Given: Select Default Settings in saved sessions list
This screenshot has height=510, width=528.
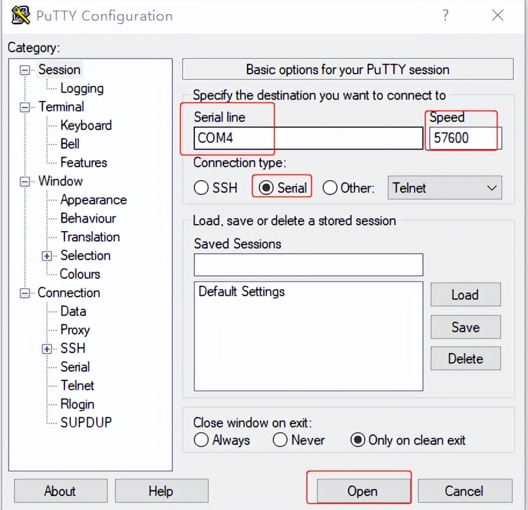Looking at the screenshot, I should (241, 292).
